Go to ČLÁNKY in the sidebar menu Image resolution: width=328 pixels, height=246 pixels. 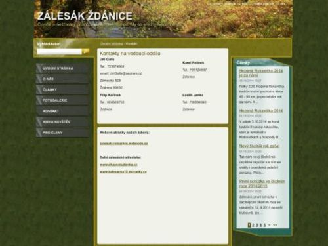pyautogui.click(x=62, y=89)
